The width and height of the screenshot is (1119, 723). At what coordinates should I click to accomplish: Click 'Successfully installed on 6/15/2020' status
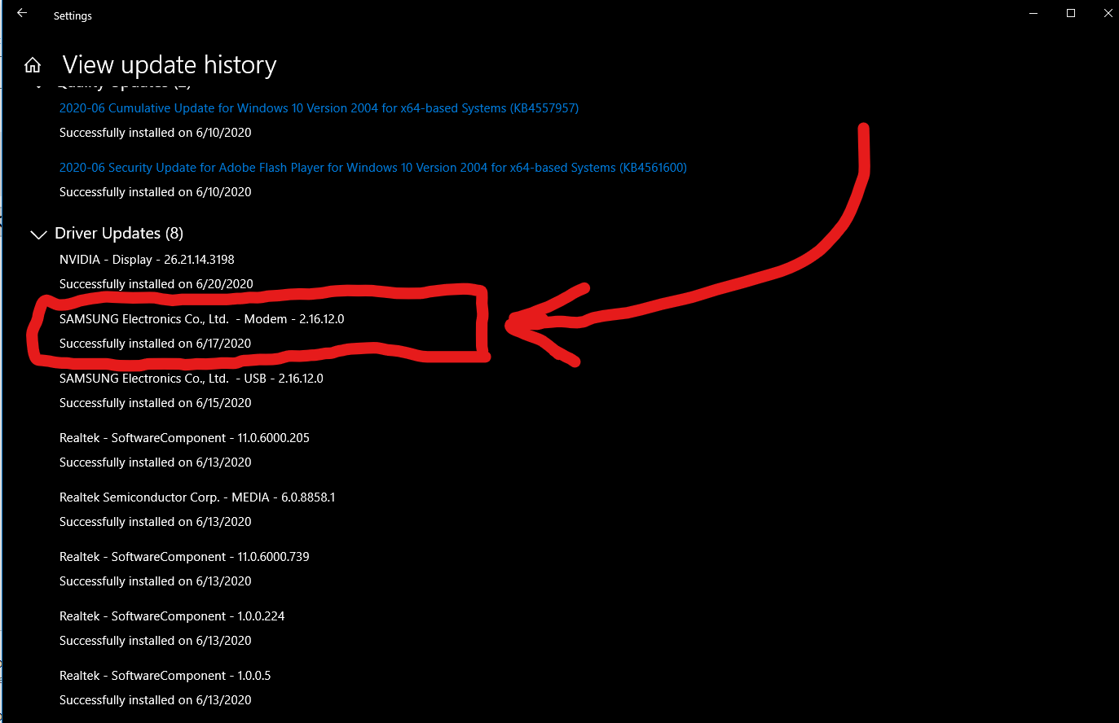pos(156,403)
